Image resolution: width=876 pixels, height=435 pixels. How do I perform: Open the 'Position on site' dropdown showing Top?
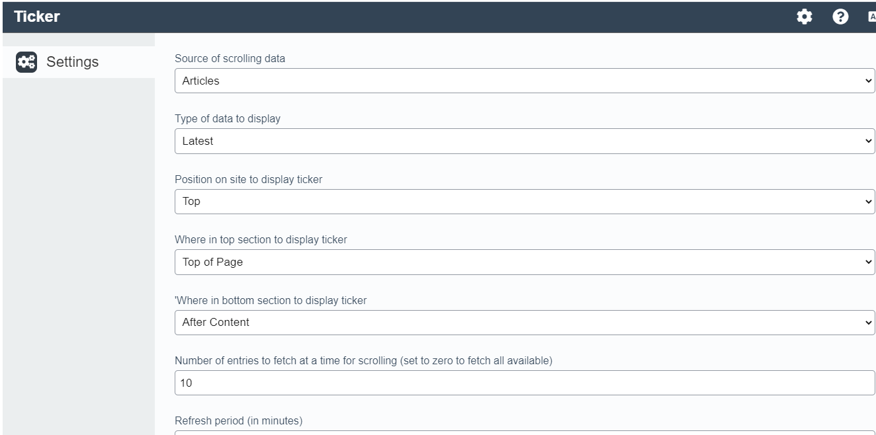pos(524,202)
